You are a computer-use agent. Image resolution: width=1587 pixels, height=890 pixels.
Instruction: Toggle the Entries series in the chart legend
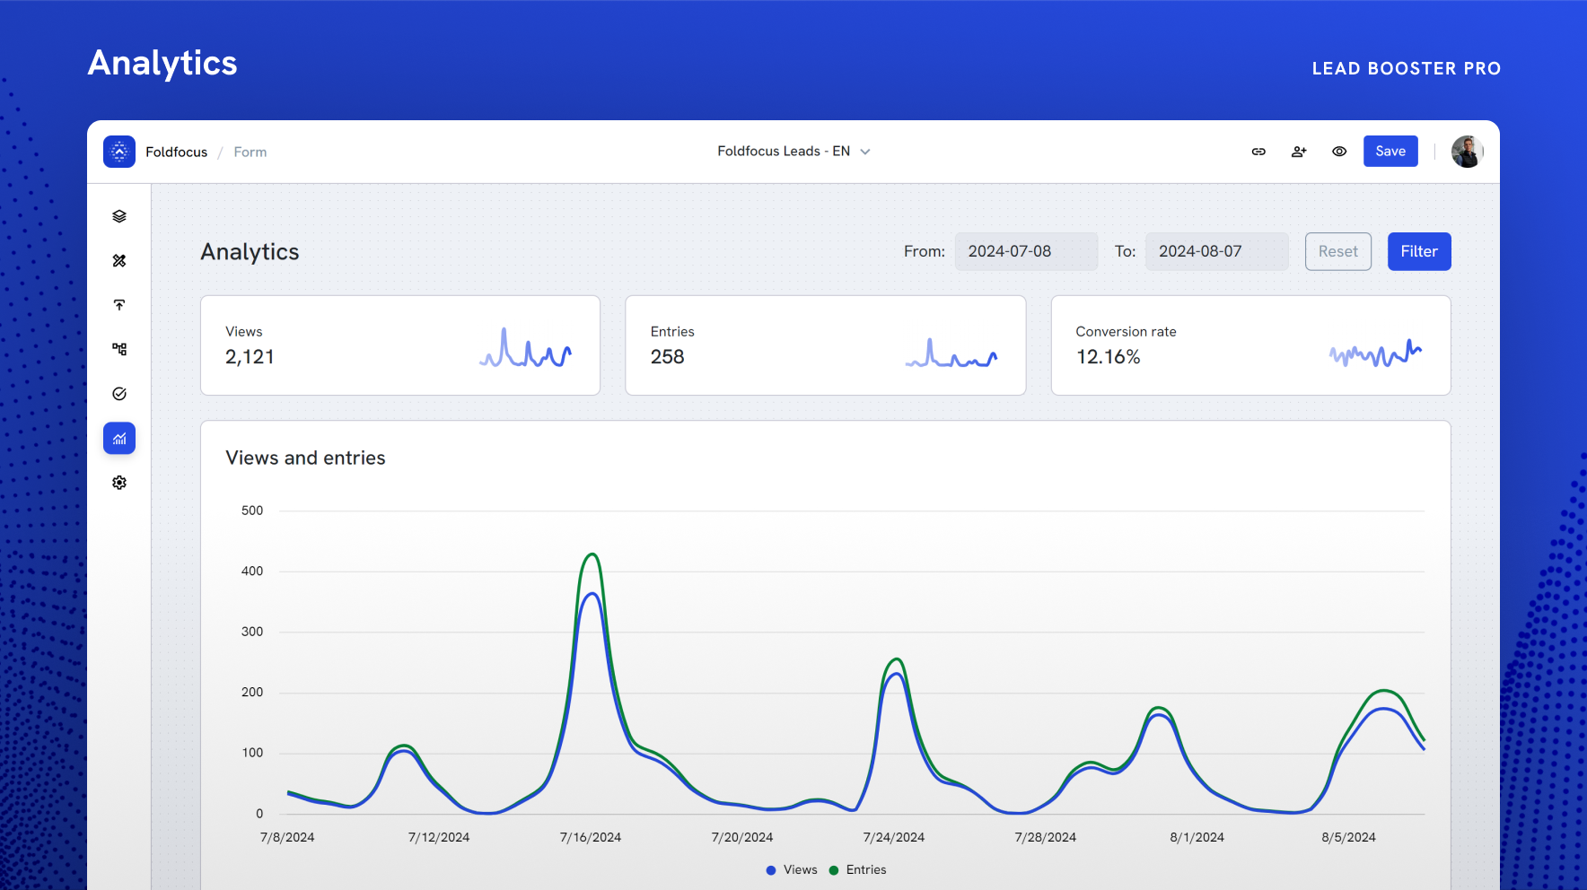pyautogui.click(x=857, y=869)
